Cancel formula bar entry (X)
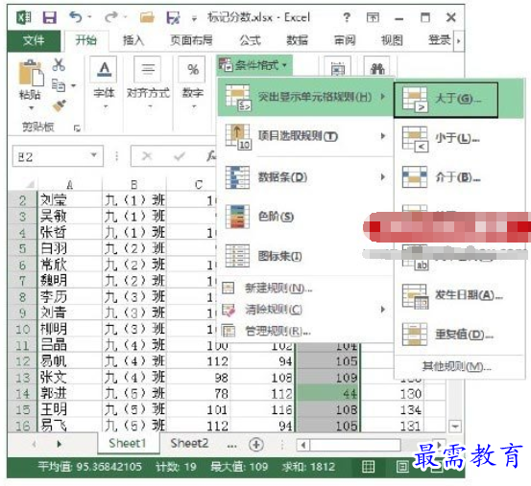 point(147,156)
